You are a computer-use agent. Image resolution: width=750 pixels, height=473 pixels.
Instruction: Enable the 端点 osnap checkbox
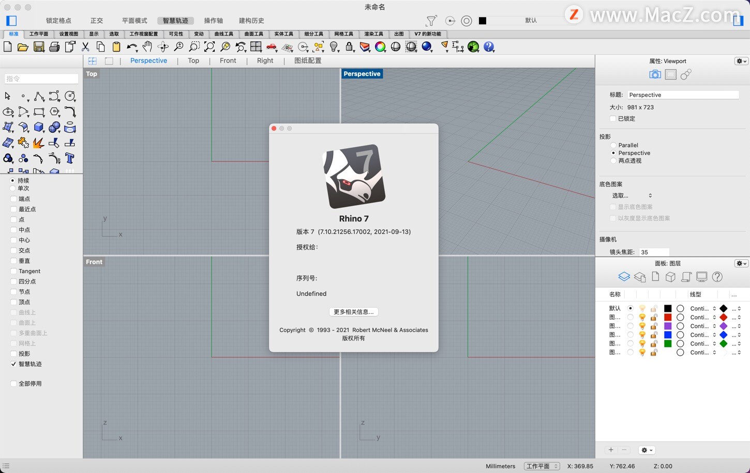13,199
